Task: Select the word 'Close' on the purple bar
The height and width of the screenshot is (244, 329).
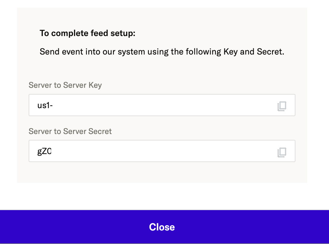Action: (162, 227)
